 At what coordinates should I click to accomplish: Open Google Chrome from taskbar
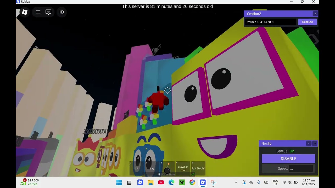tap(192, 183)
